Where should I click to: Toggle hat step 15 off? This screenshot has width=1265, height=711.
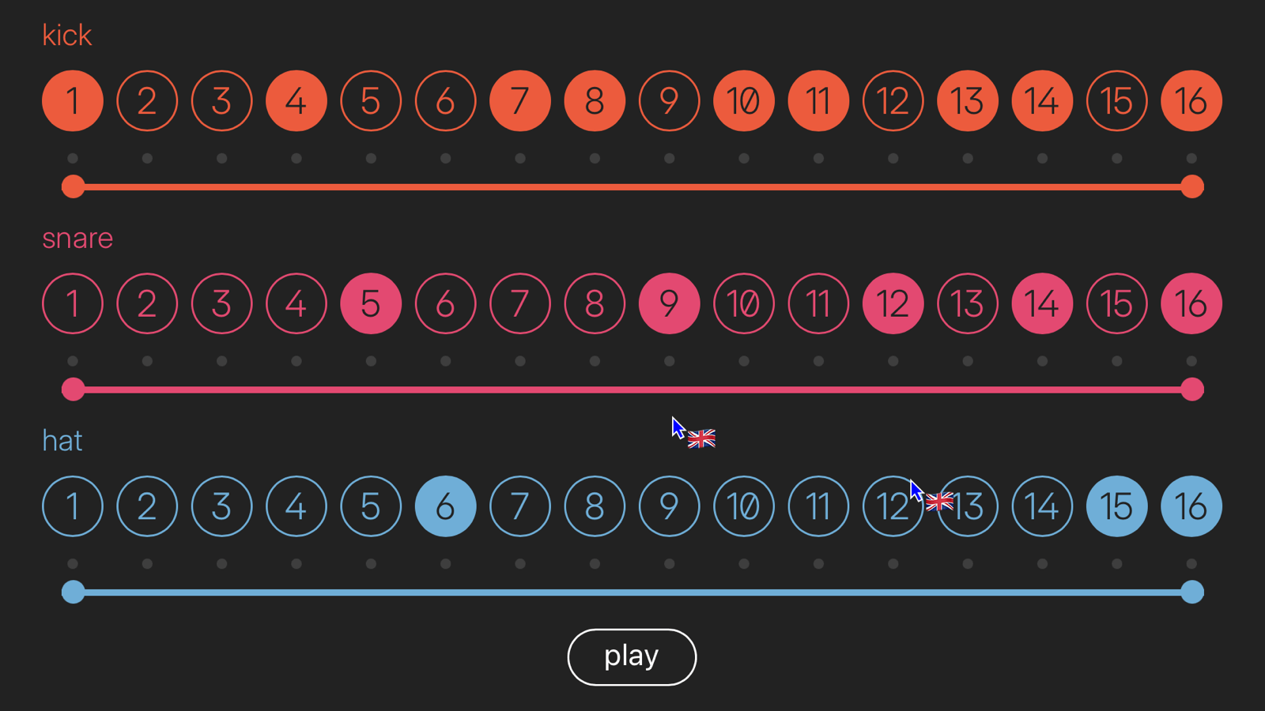coord(1116,506)
